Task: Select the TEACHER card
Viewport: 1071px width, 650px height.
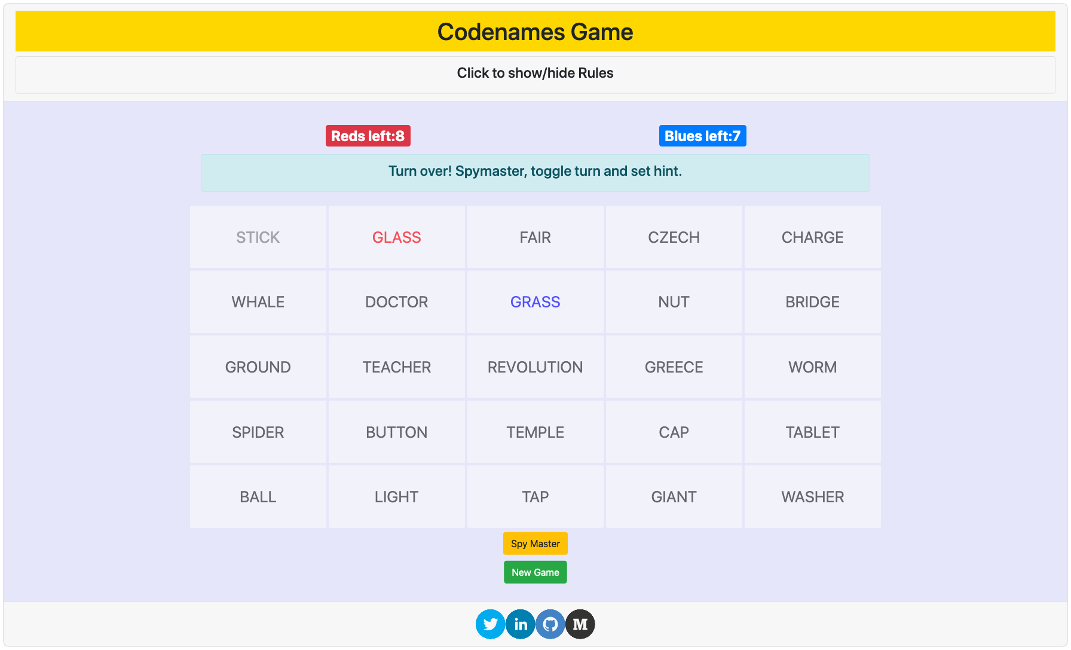Action: [x=397, y=367]
